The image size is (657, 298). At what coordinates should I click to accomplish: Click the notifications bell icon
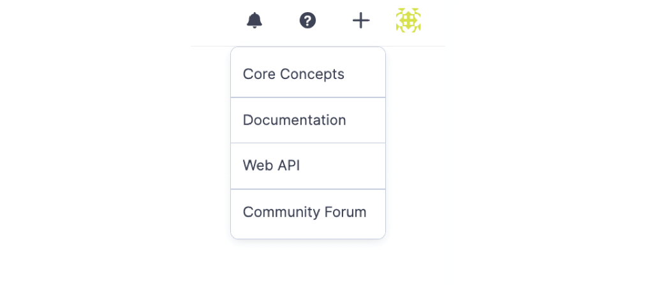(x=255, y=20)
